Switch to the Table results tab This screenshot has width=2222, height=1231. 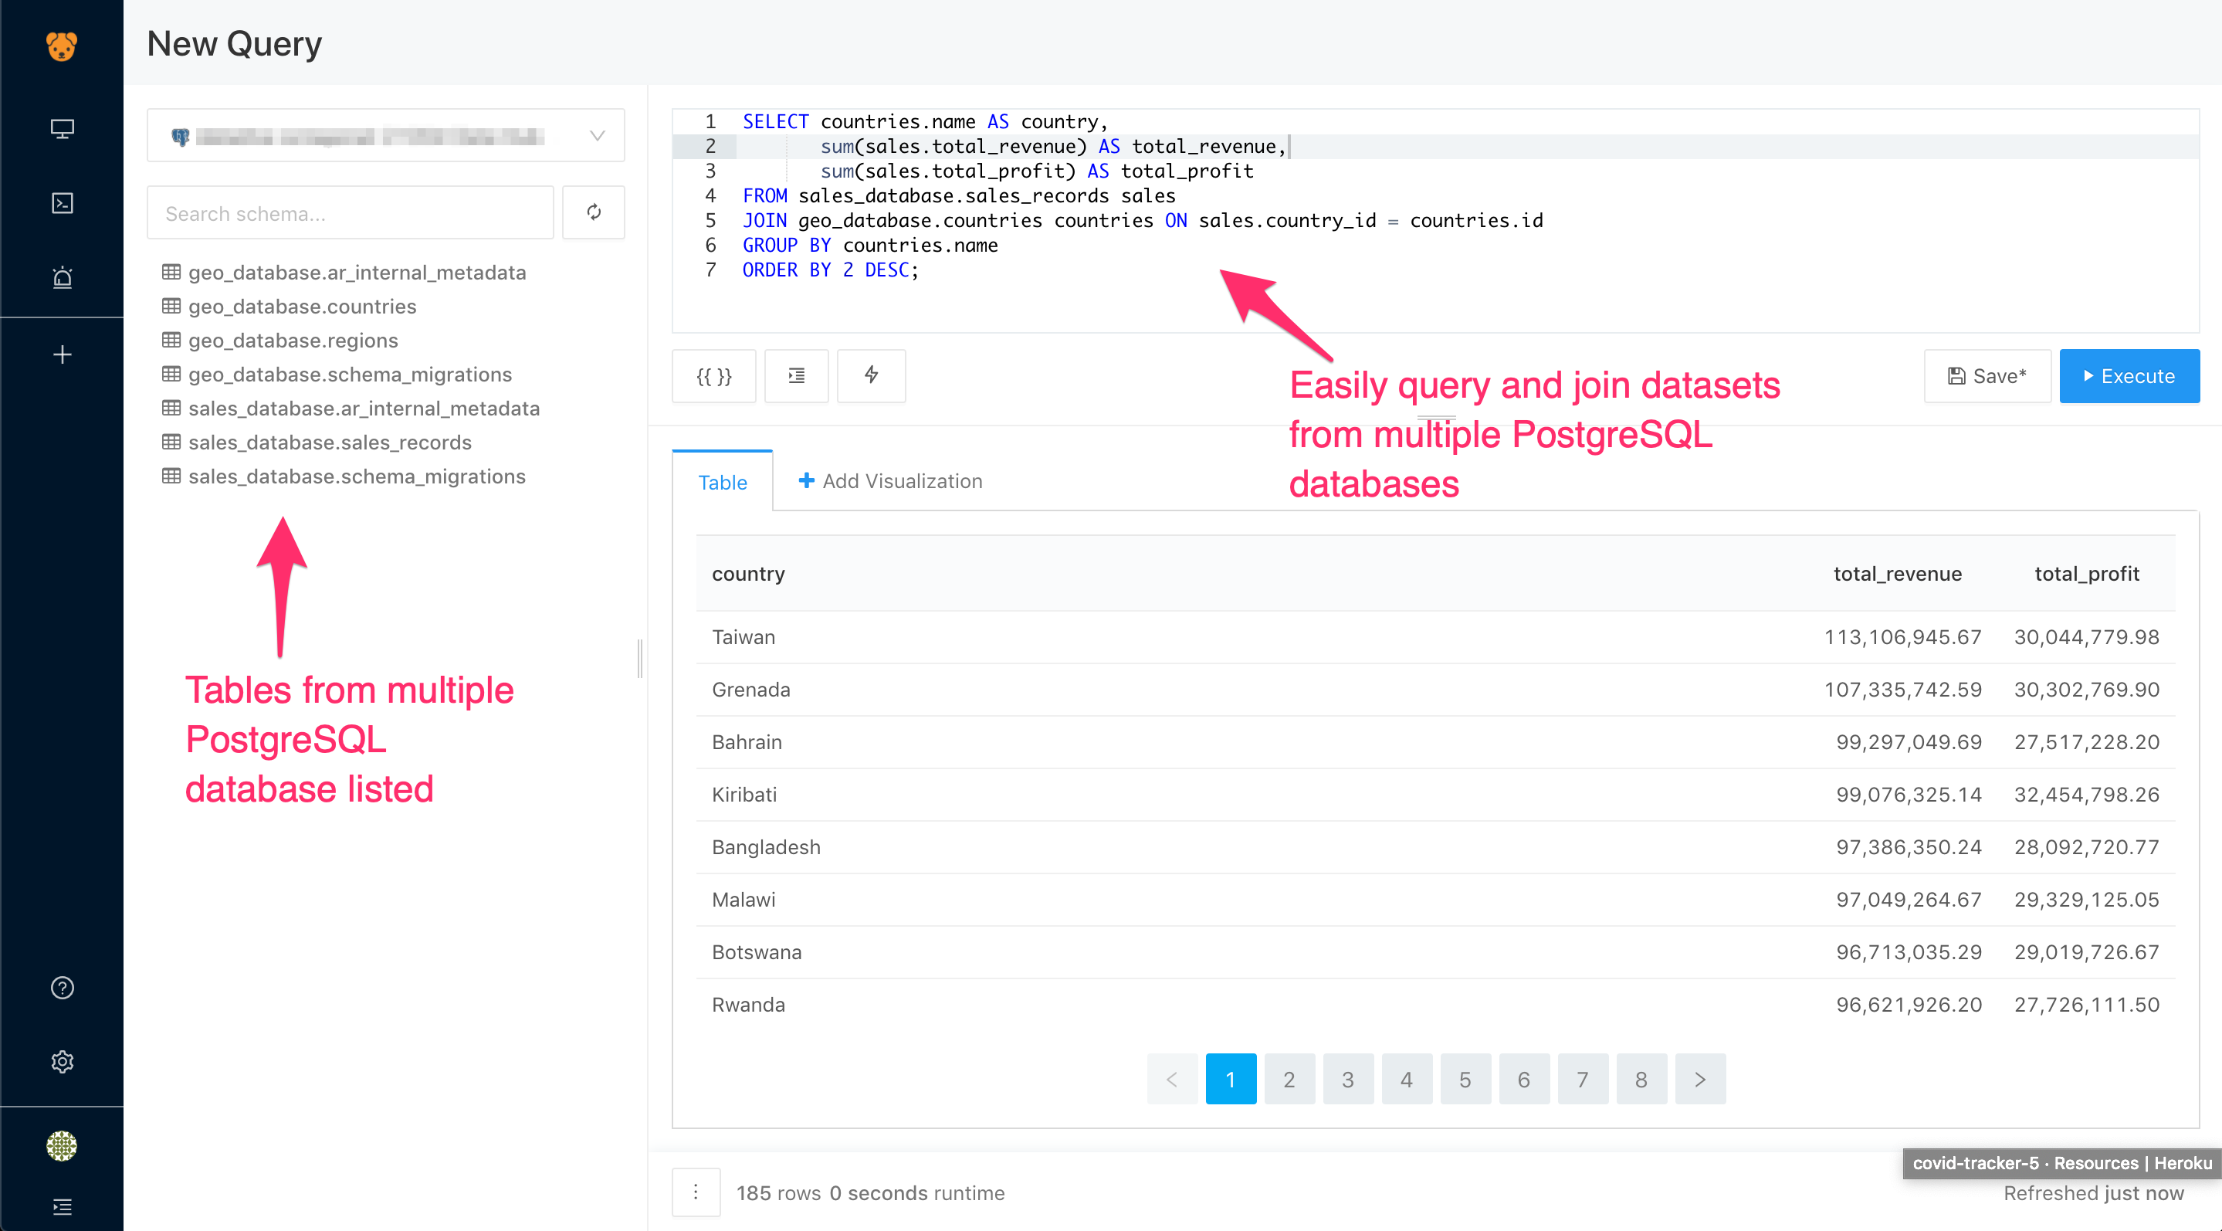click(x=721, y=480)
